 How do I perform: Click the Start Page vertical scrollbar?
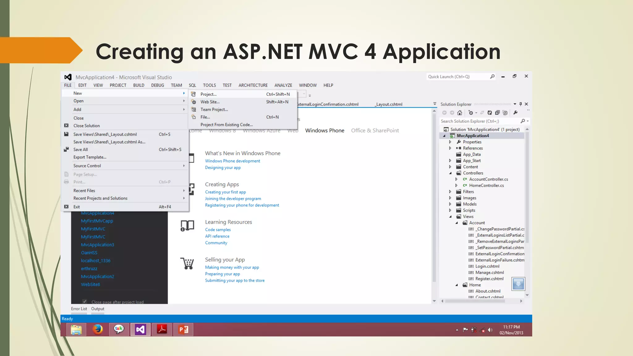[434, 198]
